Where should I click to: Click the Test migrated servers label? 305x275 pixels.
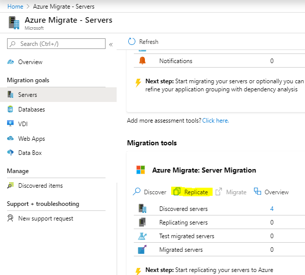point(186,236)
